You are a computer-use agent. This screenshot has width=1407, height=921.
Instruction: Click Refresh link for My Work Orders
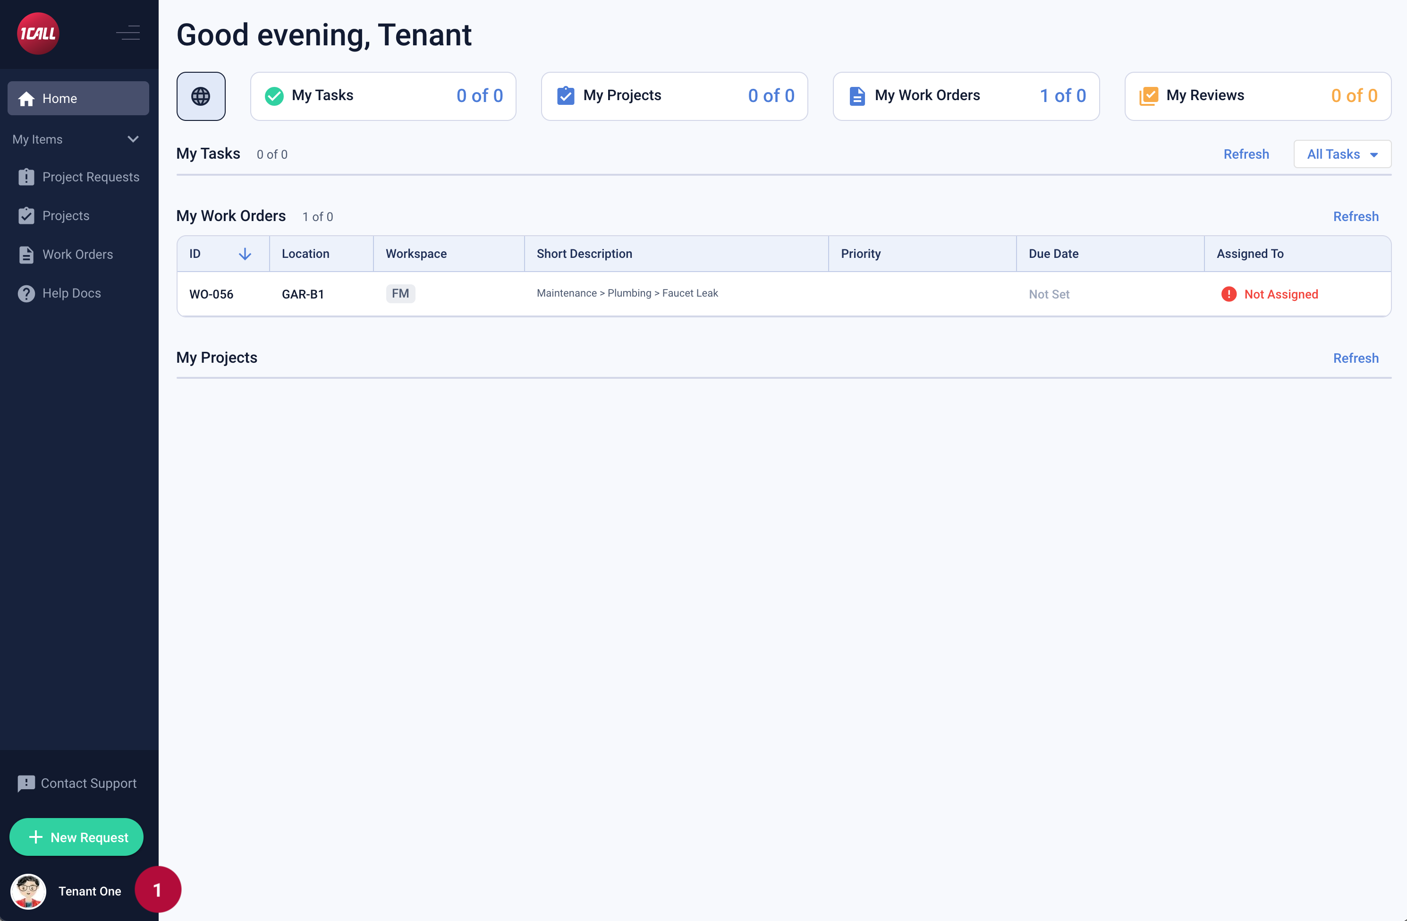1355,216
